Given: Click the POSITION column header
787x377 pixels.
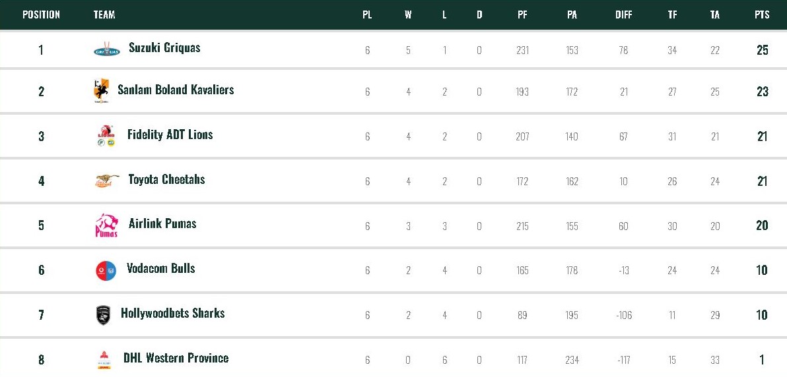Looking at the screenshot, I should point(41,14).
